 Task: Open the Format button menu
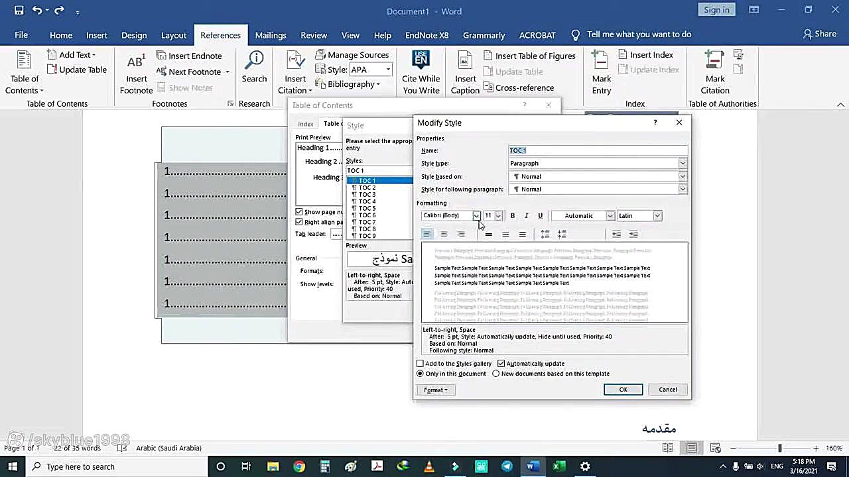436,390
